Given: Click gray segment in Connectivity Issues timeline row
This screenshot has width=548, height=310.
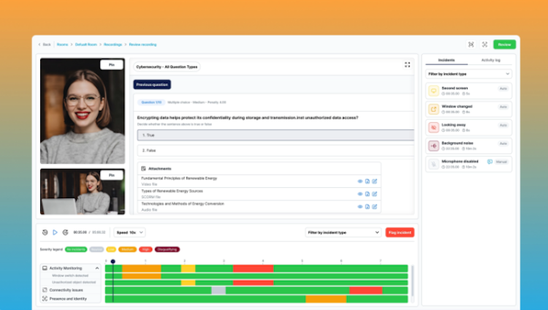Looking at the screenshot, I should click(x=218, y=290).
